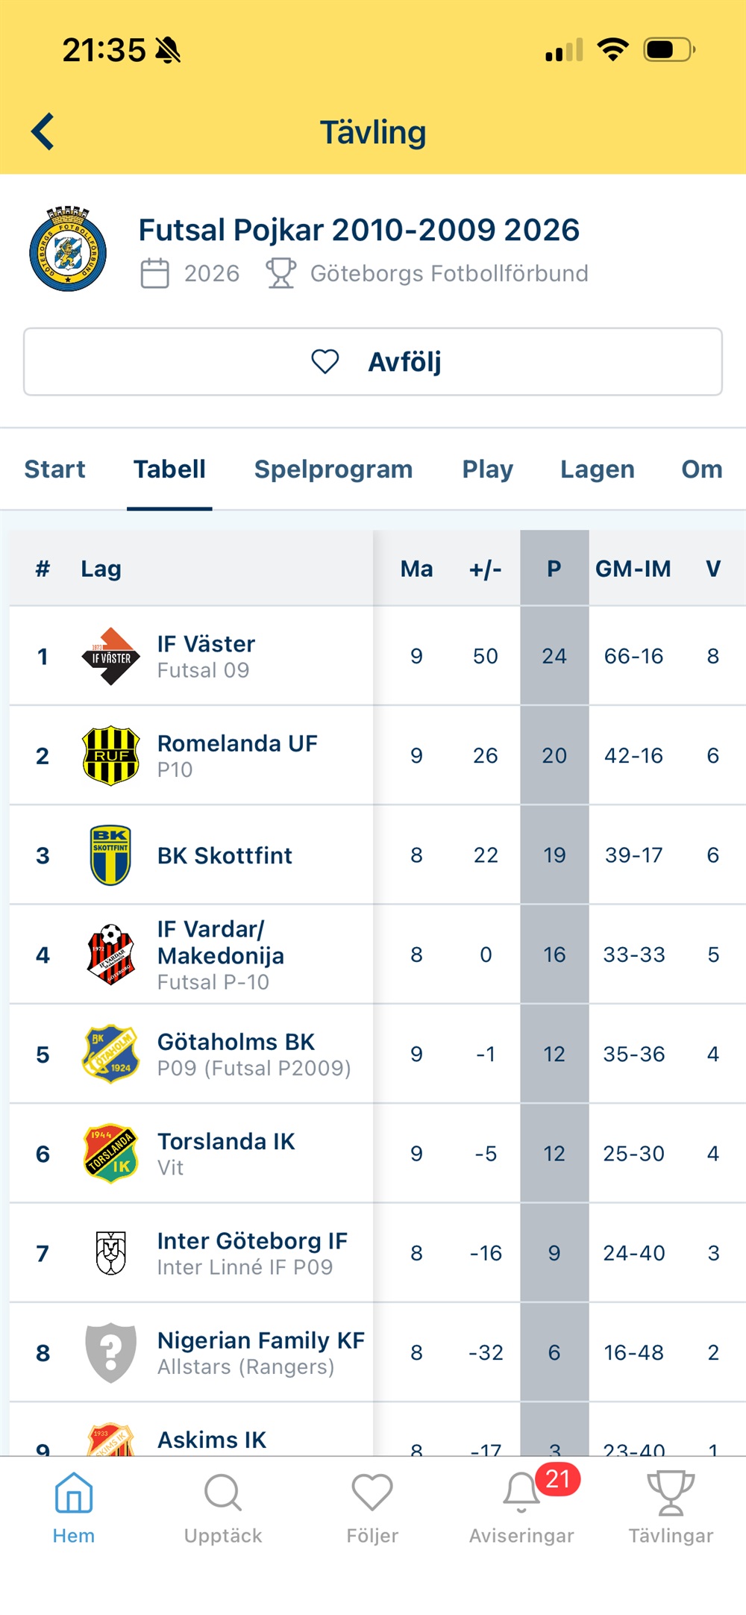The image size is (746, 1615).
Task: Tap the BK Skottfint shield logo
Action: point(110,855)
